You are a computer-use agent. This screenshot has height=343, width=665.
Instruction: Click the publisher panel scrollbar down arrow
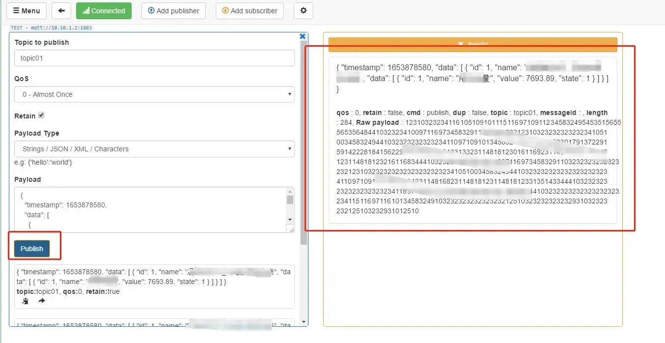(304, 322)
